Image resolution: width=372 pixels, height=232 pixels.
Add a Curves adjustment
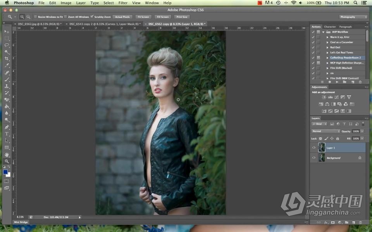336,97
